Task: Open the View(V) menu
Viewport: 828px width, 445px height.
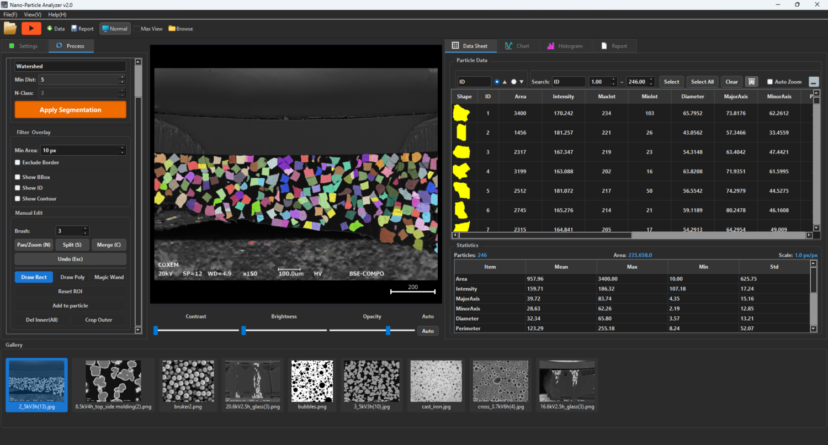Action: (33, 14)
